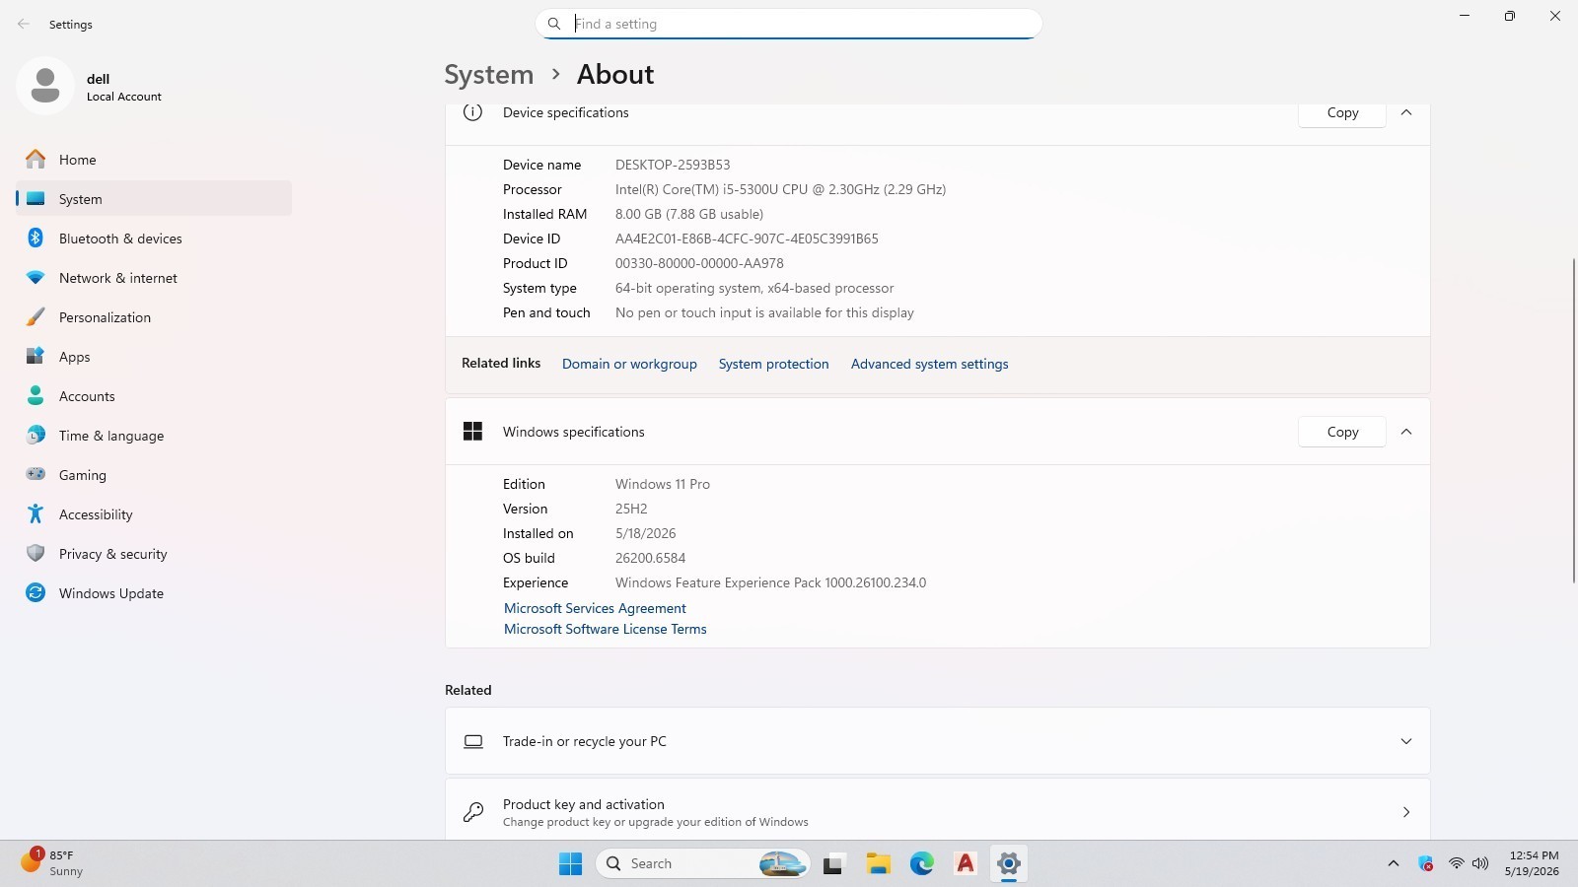
Task: Click the Wi-Fi tray icon
Action: point(1456,863)
